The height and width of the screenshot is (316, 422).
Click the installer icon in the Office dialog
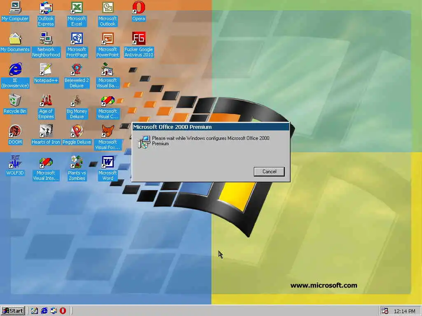click(144, 142)
